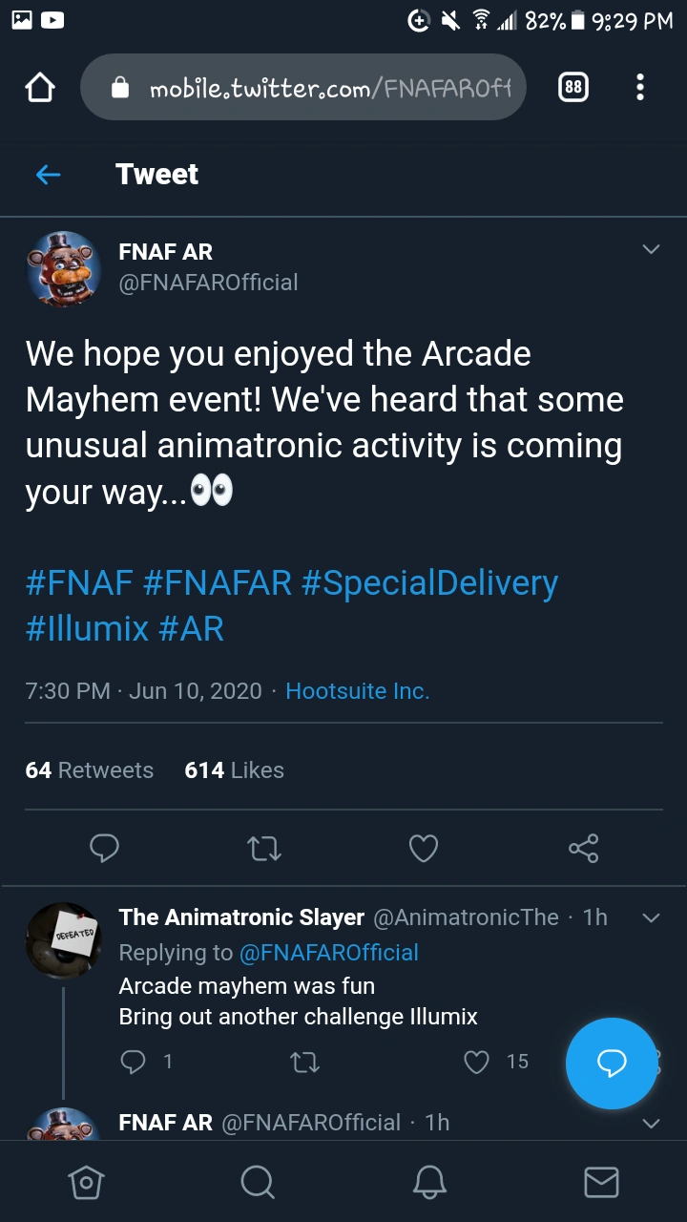Screen dimensions: 687x1222
Task: View the 64 Retweets list
Action: point(89,769)
